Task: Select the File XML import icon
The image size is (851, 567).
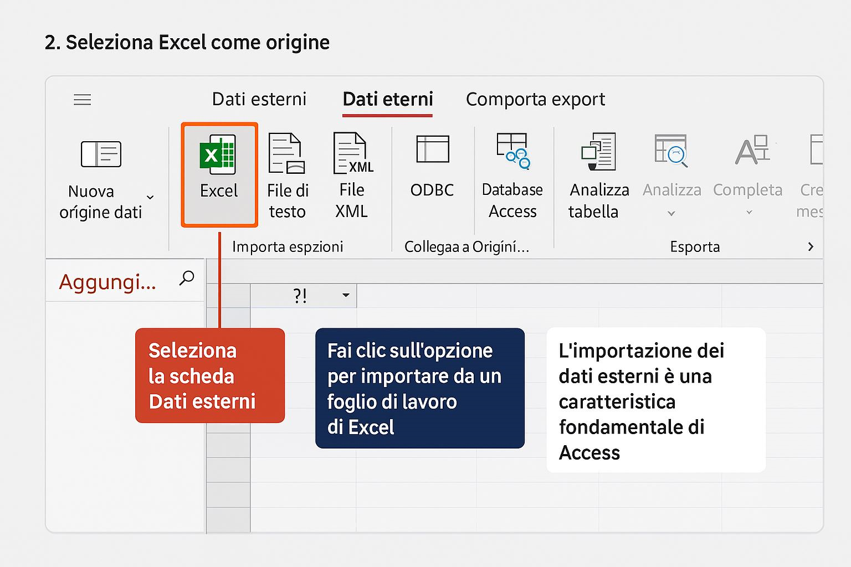Action: click(352, 153)
